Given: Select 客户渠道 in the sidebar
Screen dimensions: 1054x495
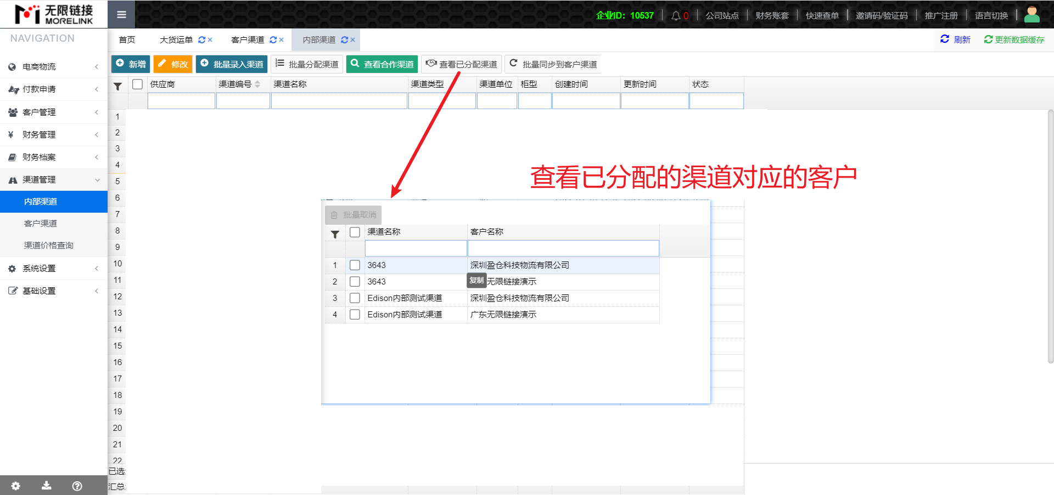Looking at the screenshot, I should [x=54, y=224].
